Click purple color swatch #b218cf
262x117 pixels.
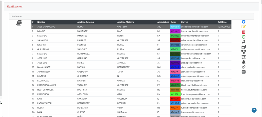point(175,31)
